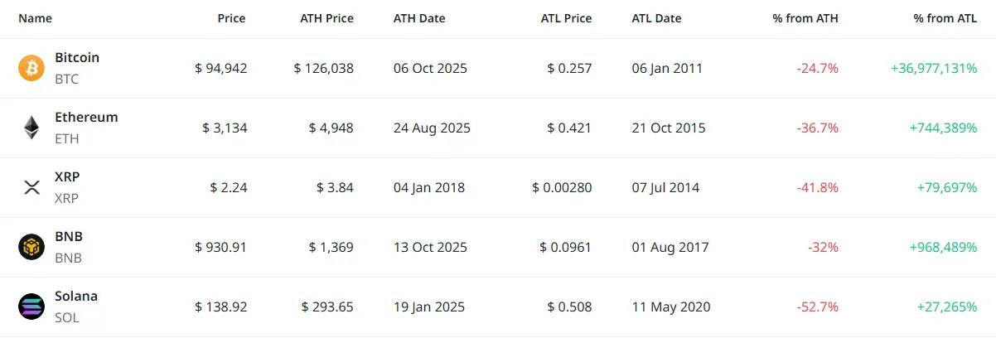Open the Ethereum coin name link

click(x=86, y=118)
